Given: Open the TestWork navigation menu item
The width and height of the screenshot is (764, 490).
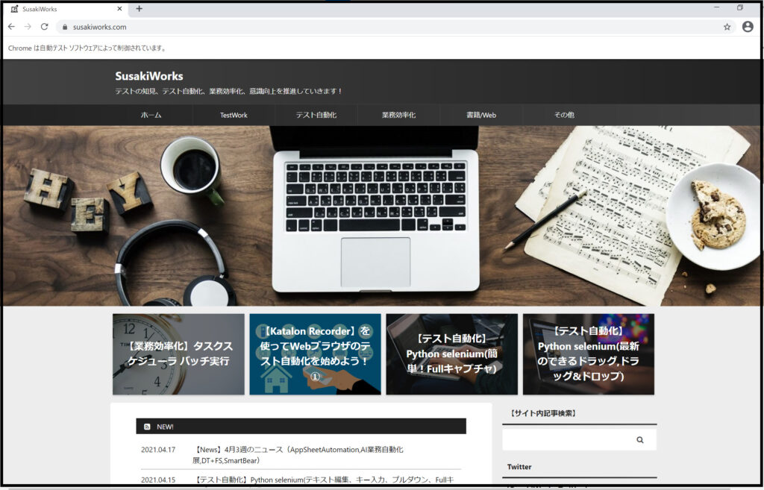Looking at the screenshot, I should click(234, 115).
